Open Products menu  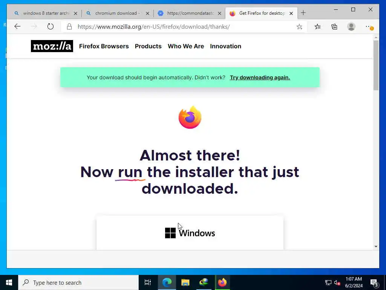[148, 46]
